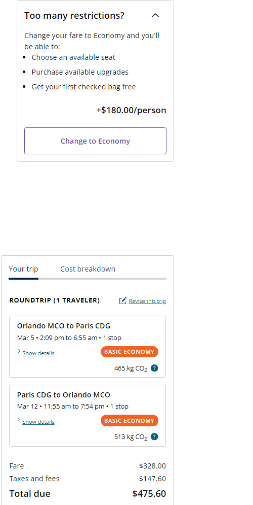This screenshot has width=253, height=505.
Task: Click the 465 kg CO2 emissions label
Action: (x=131, y=368)
